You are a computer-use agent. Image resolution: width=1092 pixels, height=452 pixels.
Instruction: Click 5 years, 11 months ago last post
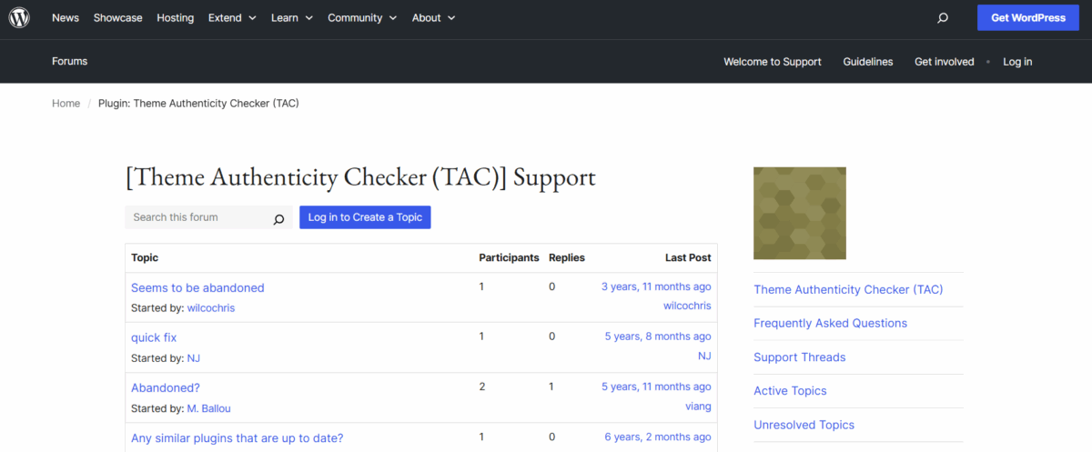click(x=656, y=387)
